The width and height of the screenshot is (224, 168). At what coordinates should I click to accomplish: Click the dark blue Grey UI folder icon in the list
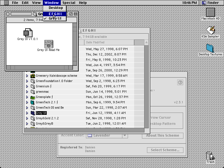tap(33, 113)
